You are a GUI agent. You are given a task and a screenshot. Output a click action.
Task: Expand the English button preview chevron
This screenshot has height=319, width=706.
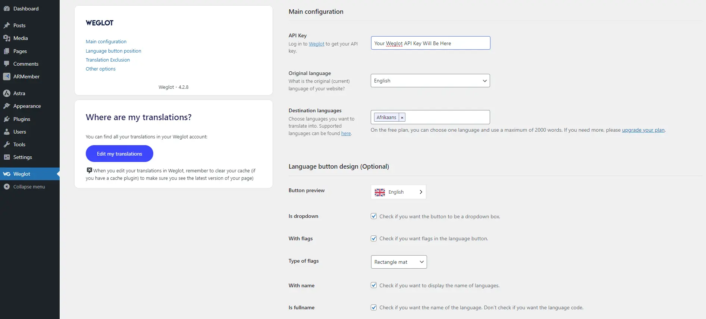421,192
